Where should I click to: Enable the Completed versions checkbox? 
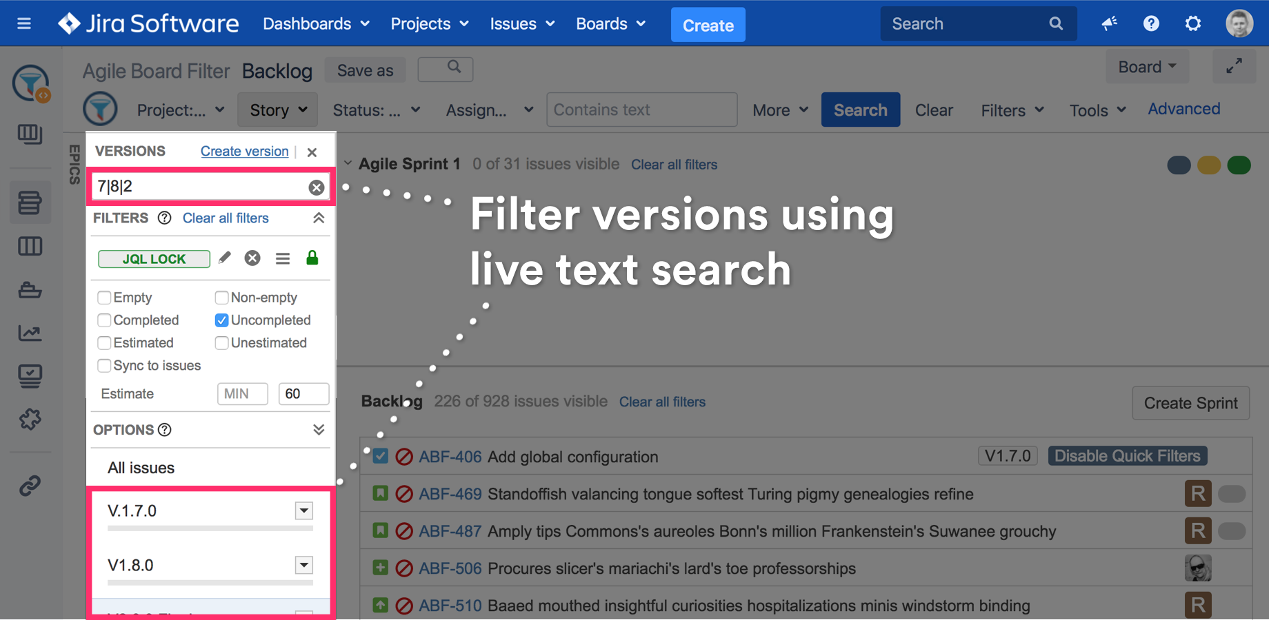pos(104,320)
